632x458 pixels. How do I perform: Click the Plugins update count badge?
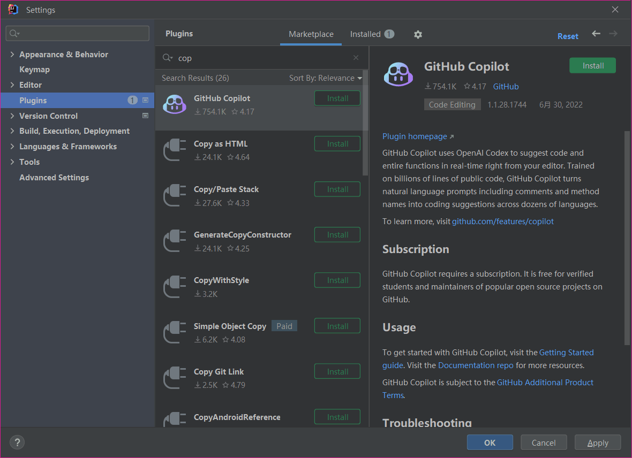133,100
